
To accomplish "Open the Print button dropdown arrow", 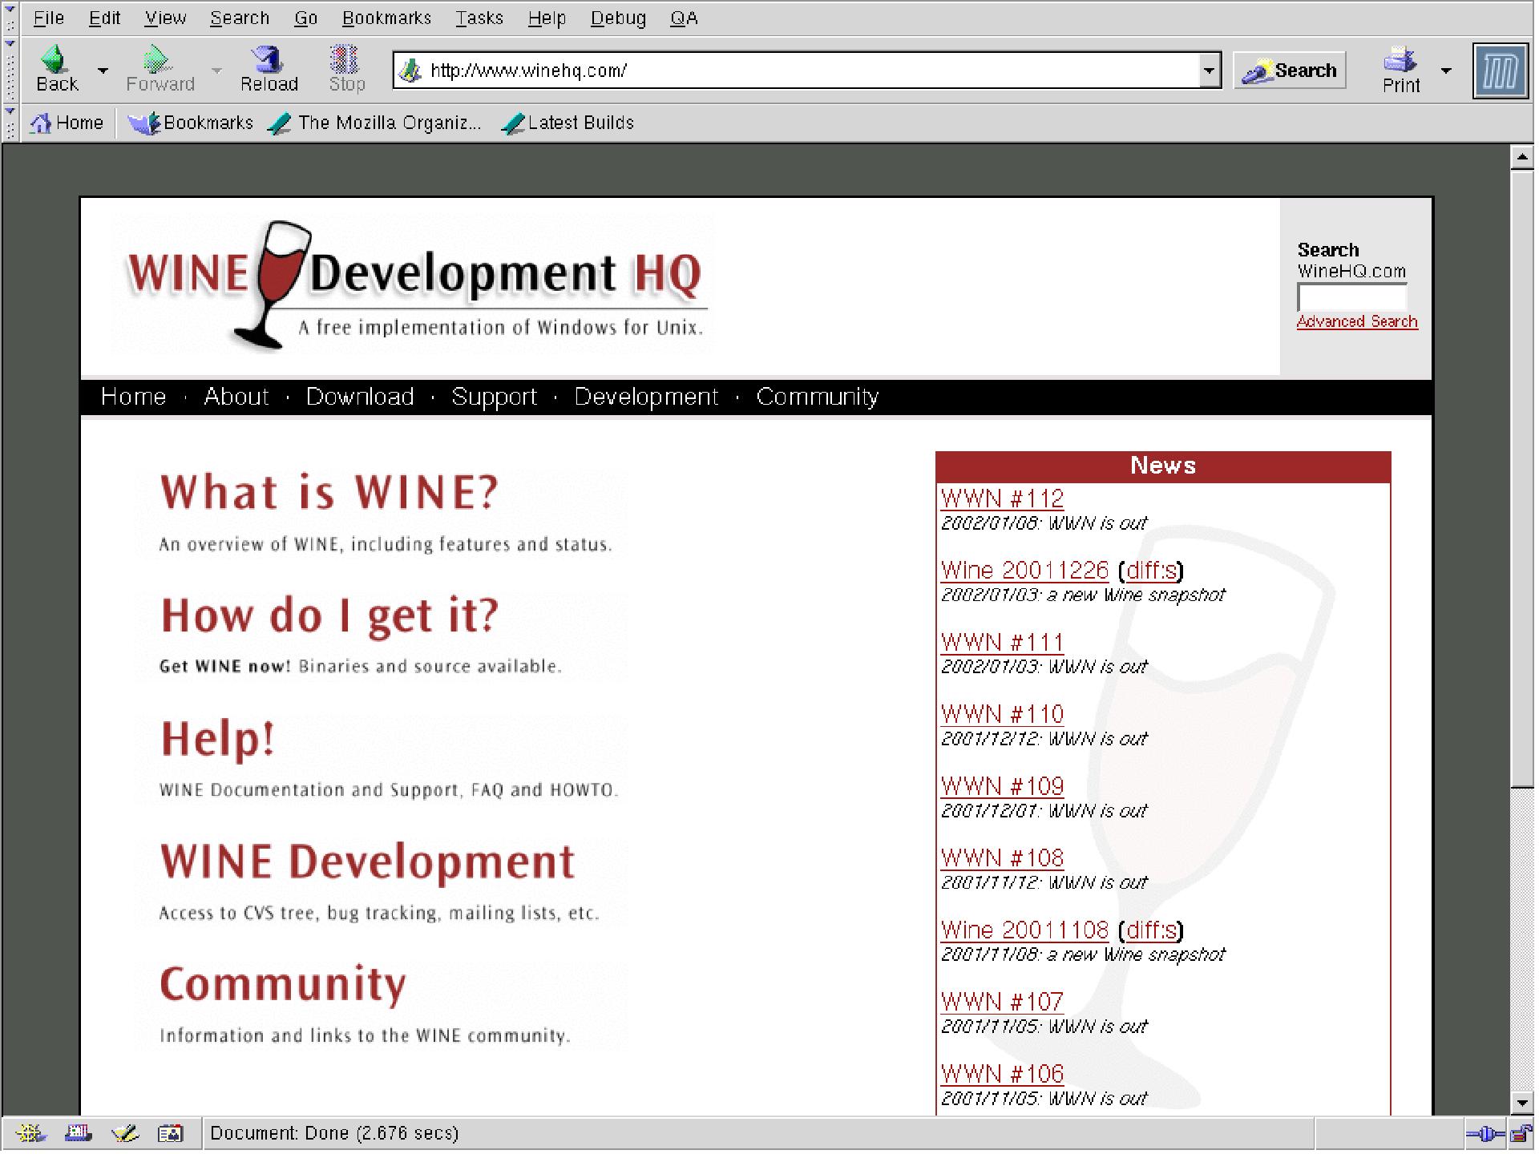I will pyautogui.click(x=1446, y=71).
